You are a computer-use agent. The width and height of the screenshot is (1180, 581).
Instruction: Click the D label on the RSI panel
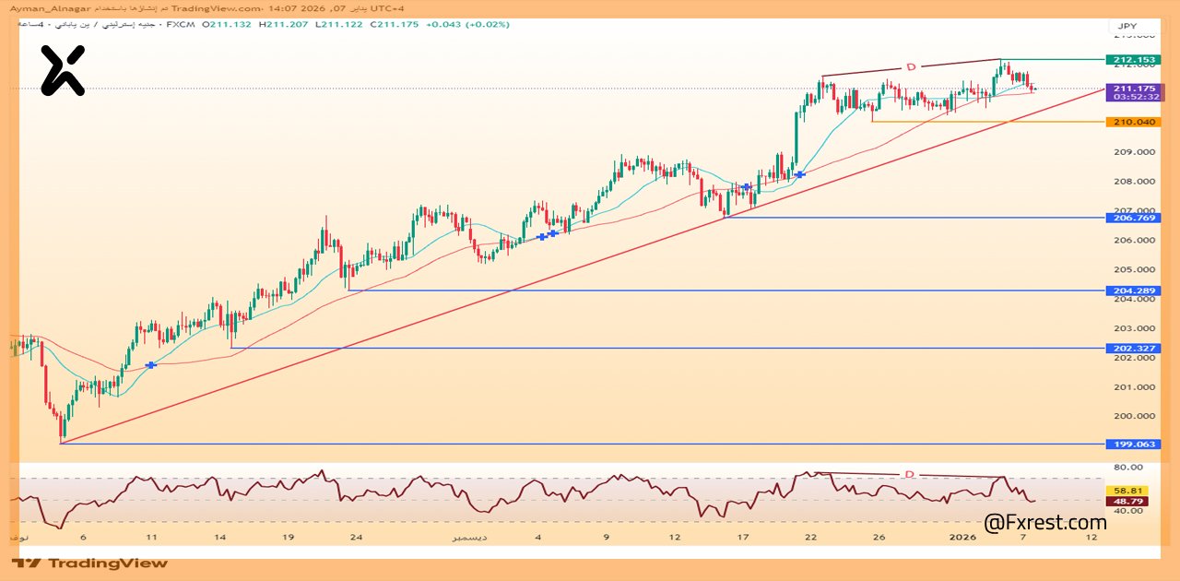pos(908,473)
